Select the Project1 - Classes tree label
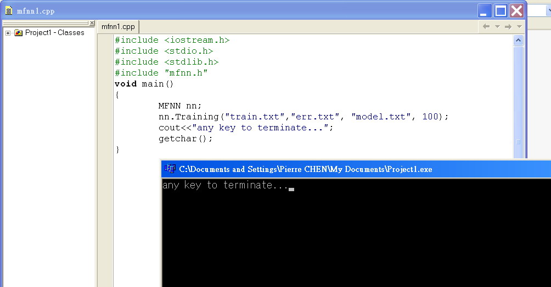 (x=55, y=33)
